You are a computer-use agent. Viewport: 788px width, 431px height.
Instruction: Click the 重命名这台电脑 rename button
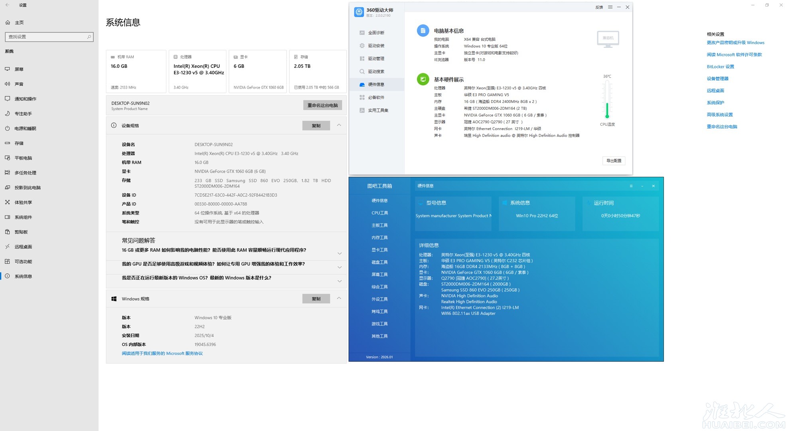pos(322,105)
